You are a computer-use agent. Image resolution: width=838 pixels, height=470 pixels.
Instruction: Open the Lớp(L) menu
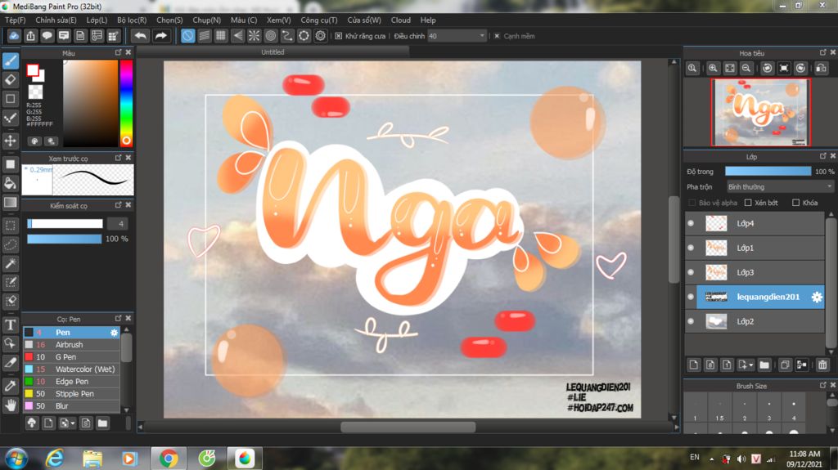pyautogui.click(x=97, y=20)
